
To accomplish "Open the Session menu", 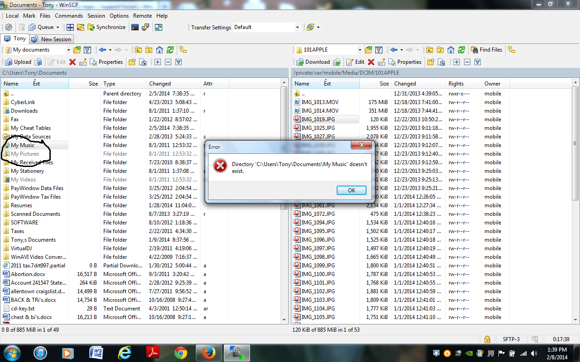I will (96, 15).
